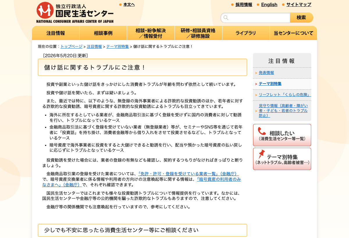The height and width of the screenshot is (238, 349).
Task: Click the magnifier icon in search box
Action: point(226,18)
